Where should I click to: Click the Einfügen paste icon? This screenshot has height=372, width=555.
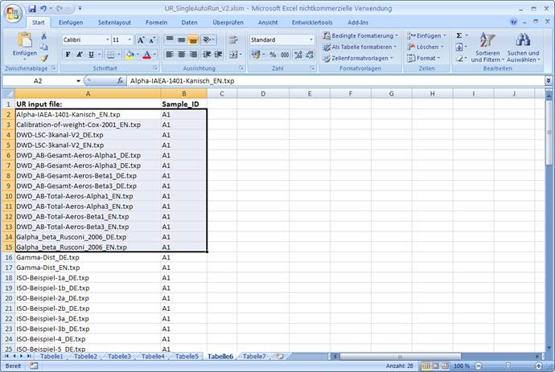coord(23,42)
